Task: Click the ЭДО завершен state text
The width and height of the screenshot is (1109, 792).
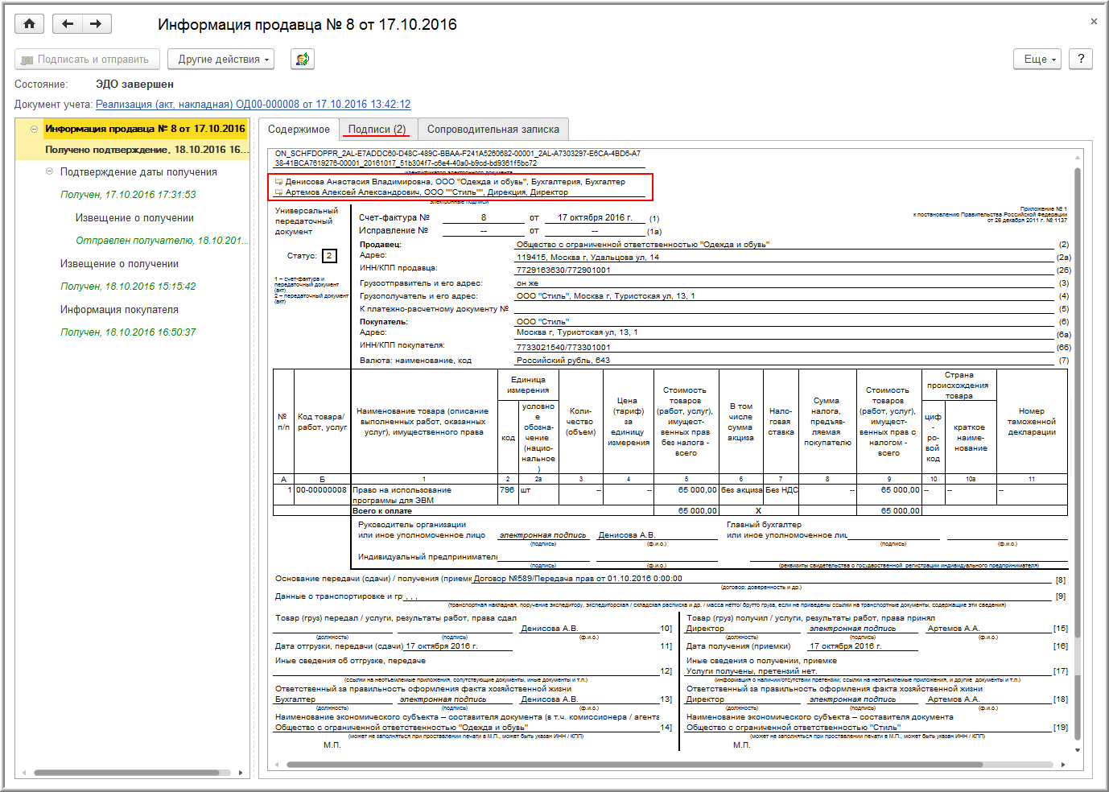Action: pyautogui.click(x=134, y=84)
